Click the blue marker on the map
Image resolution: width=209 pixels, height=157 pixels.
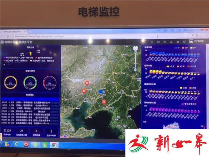100,91
